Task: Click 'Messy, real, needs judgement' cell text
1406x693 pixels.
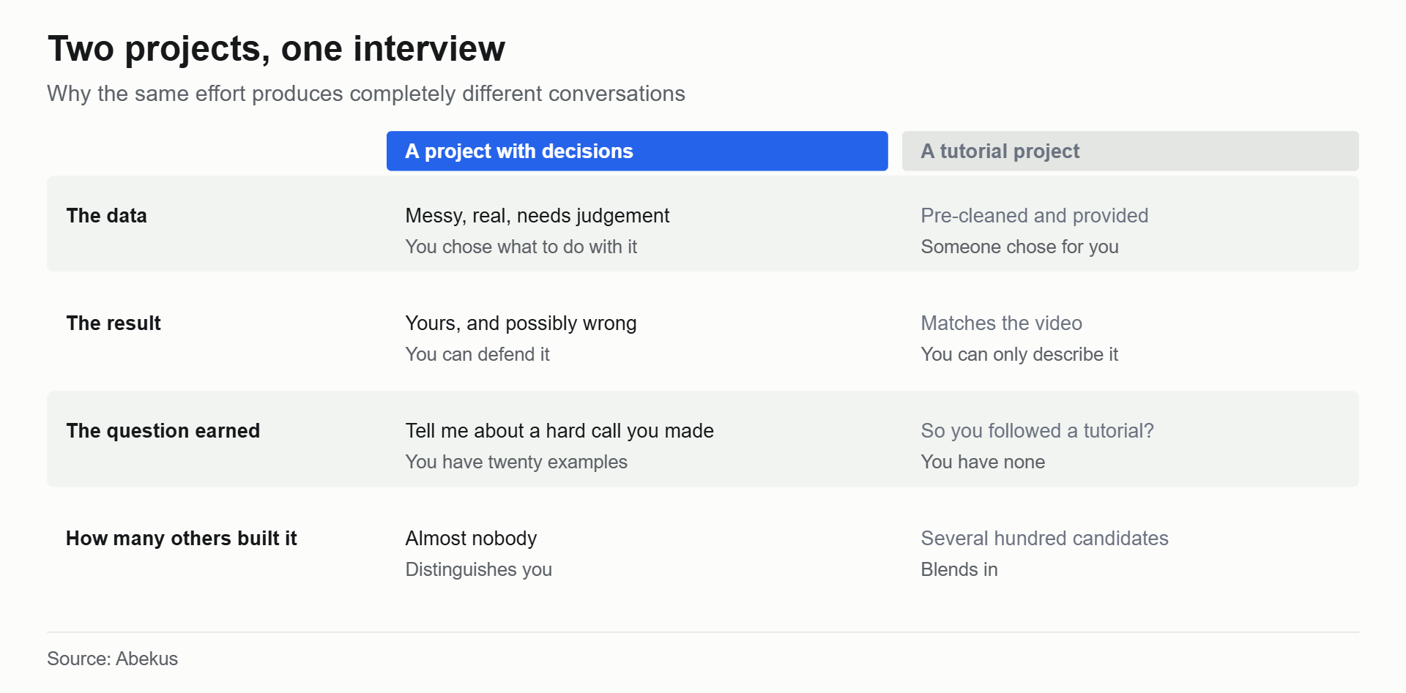Action: tap(538, 216)
